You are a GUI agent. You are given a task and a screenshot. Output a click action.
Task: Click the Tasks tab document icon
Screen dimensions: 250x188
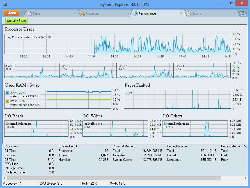pos(30,13)
